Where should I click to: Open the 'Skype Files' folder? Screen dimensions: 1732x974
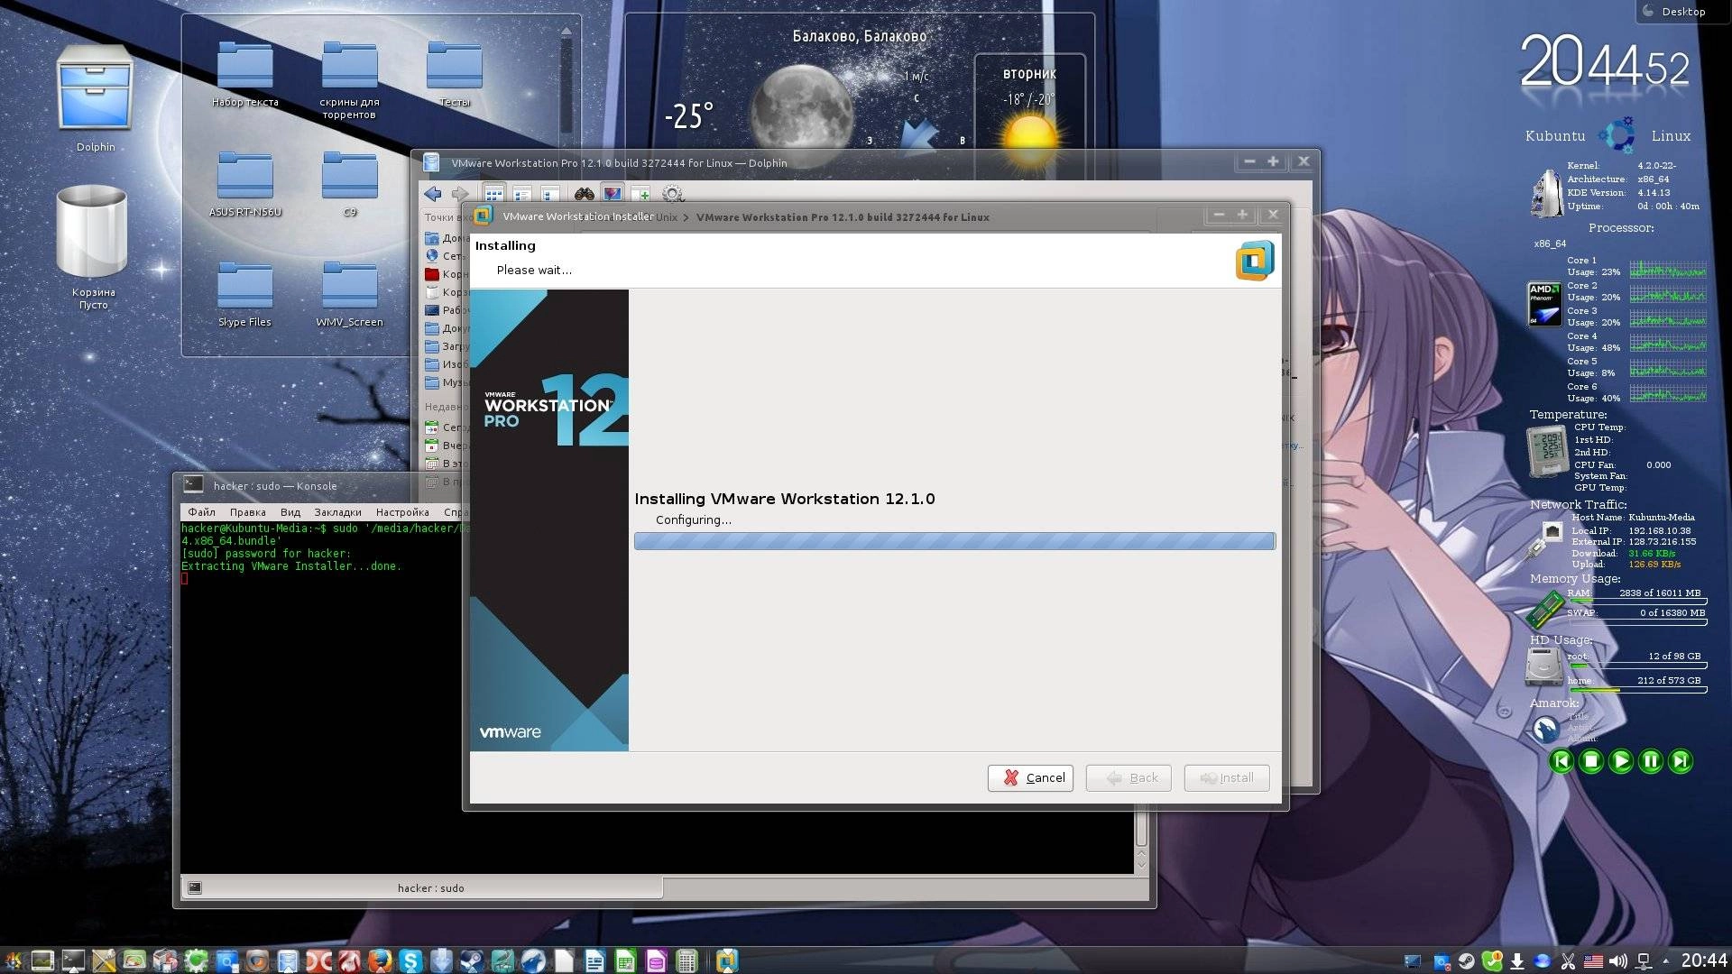[244, 294]
